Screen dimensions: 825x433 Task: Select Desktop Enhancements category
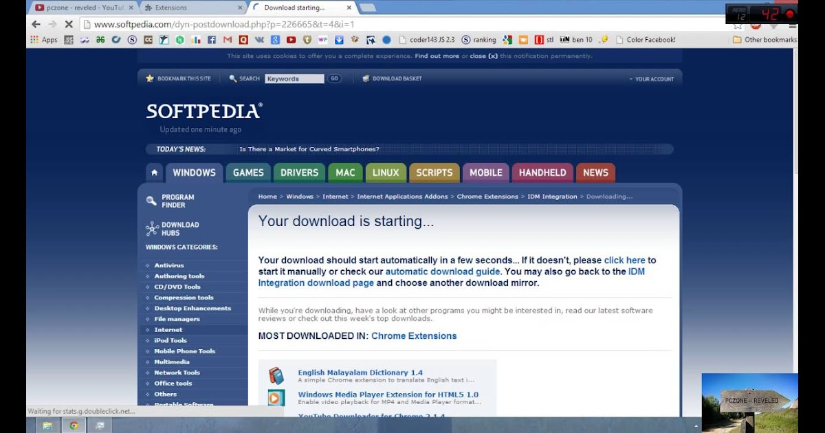coord(192,309)
